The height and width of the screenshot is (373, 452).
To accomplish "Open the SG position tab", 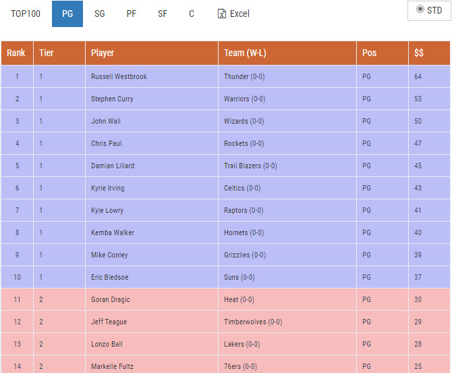I will tap(99, 14).
